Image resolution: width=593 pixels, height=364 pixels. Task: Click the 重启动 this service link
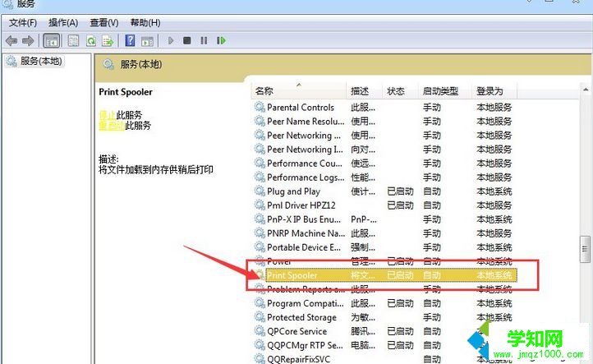point(112,125)
